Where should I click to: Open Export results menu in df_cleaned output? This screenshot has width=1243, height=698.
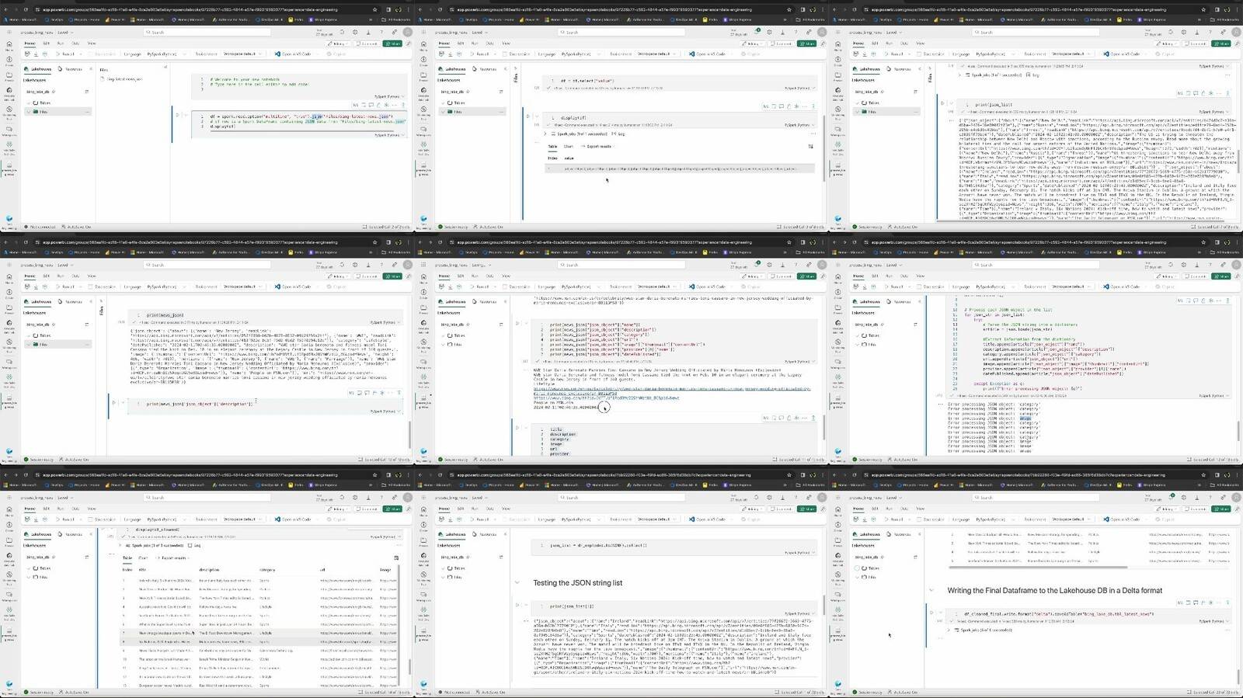tap(173, 557)
